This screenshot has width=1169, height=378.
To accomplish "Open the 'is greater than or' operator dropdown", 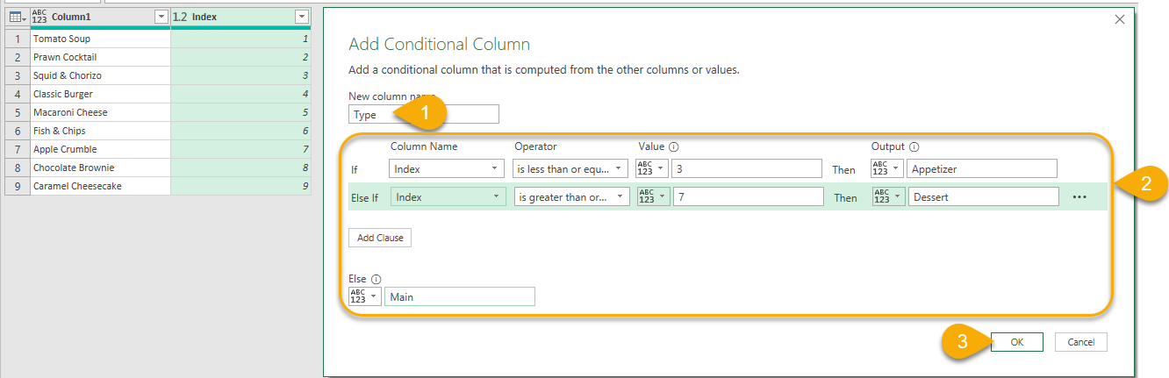I will [x=570, y=197].
